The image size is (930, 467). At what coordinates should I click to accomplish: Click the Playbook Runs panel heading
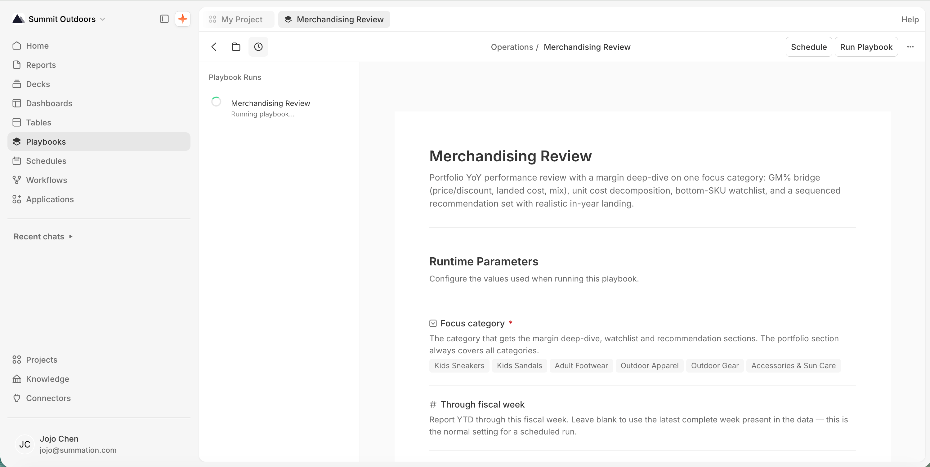tap(235, 77)
